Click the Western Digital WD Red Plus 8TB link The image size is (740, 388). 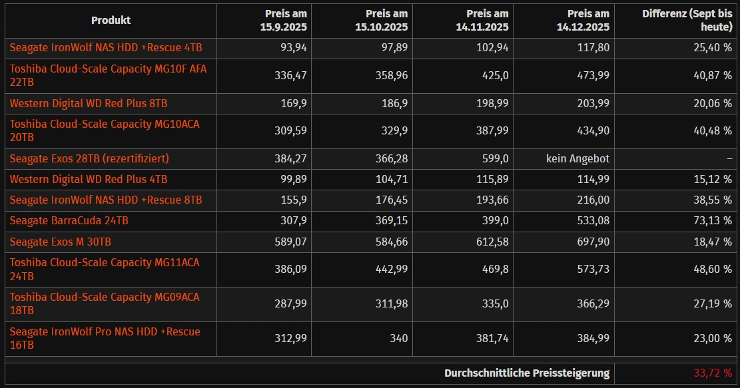(89, 104)
